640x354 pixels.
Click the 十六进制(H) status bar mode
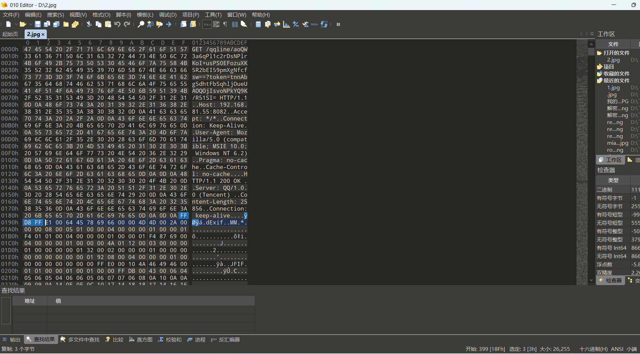coord(593,349)
